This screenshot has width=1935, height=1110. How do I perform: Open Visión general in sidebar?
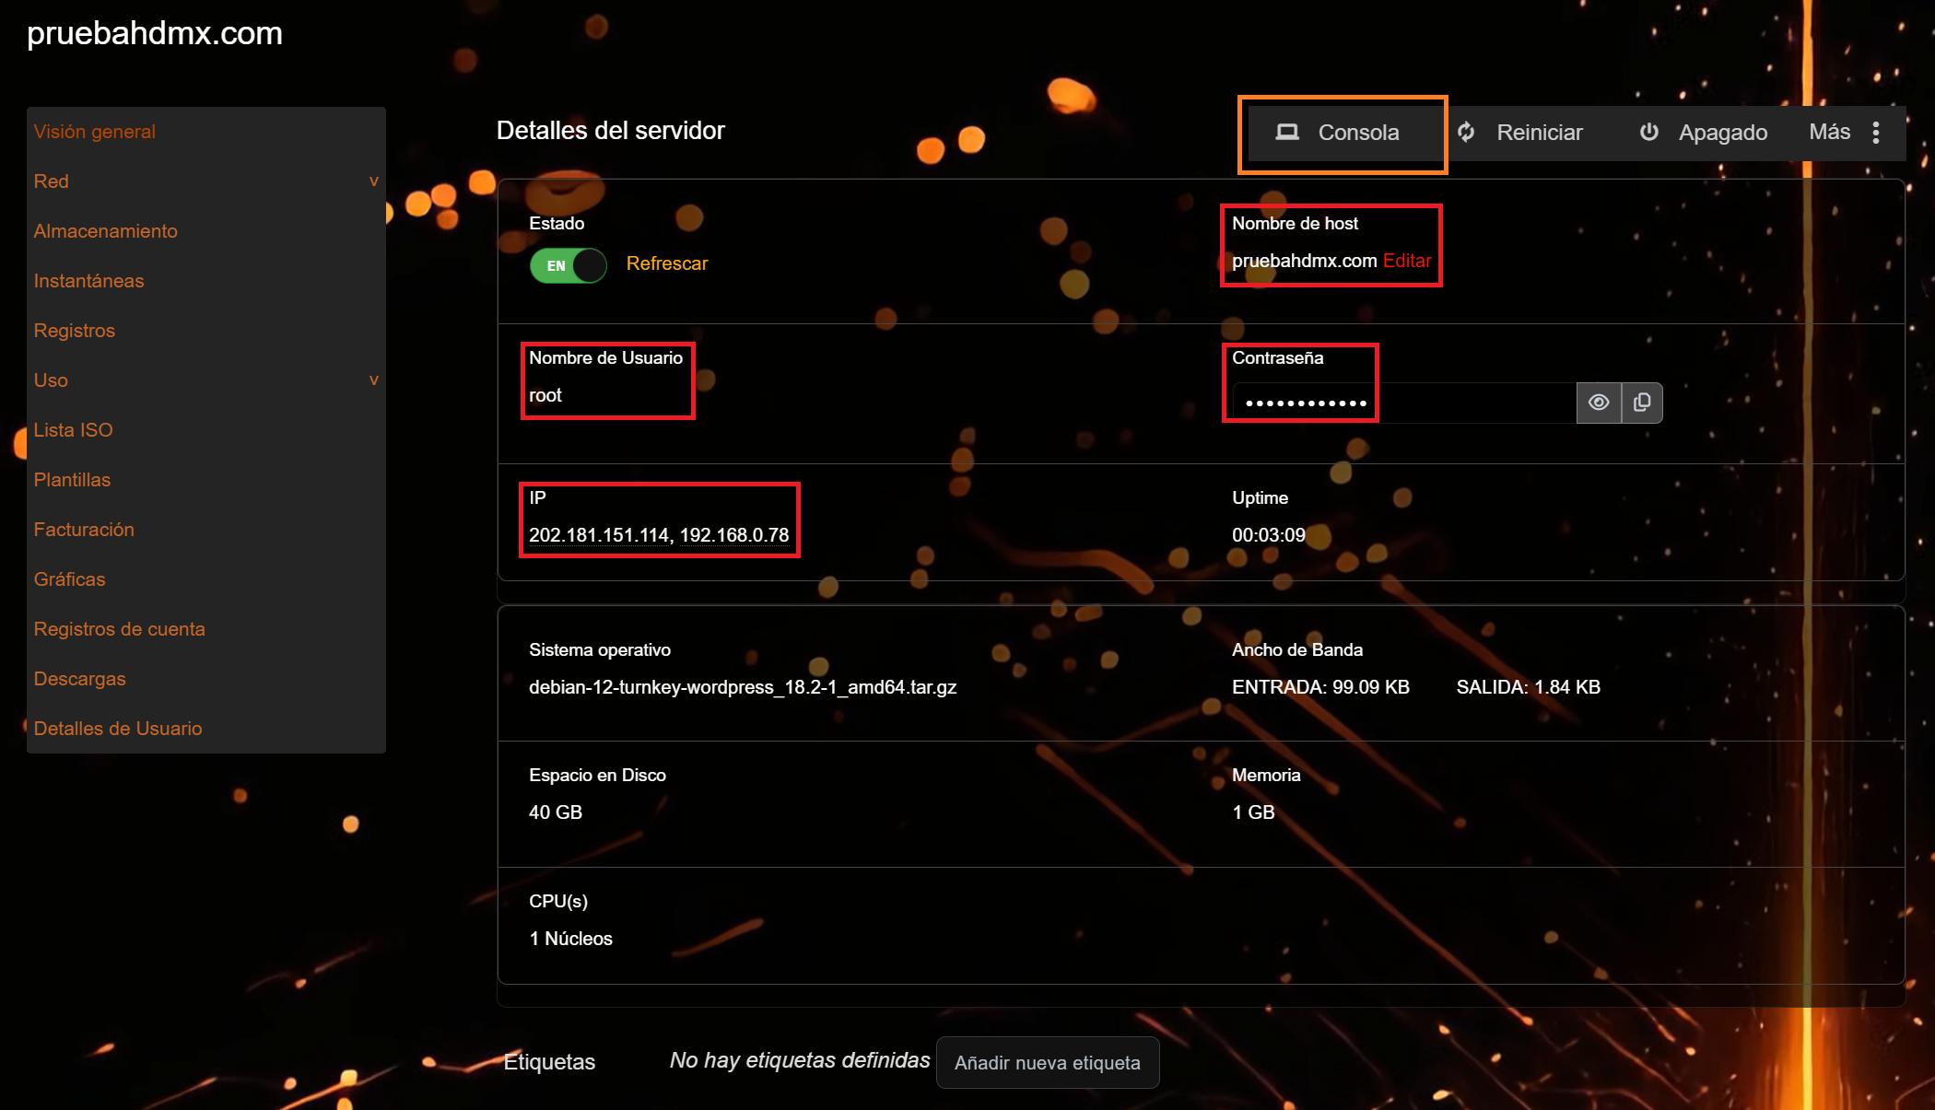tap(95, 132)
